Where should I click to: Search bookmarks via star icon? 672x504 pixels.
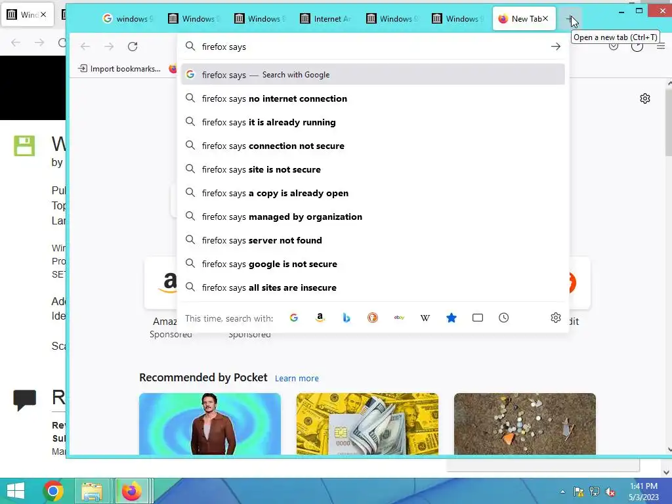click(x=451, y=318)
